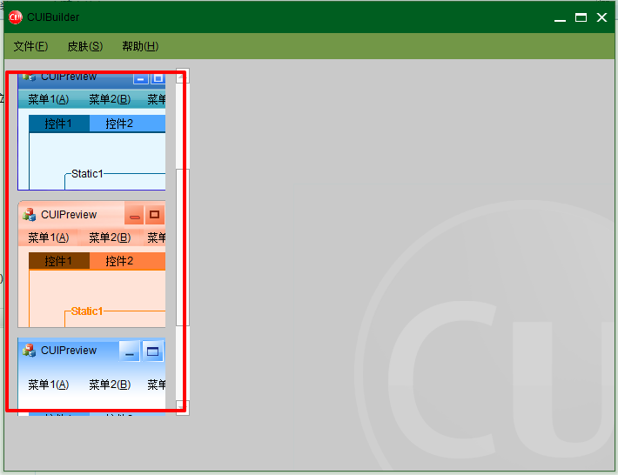618x475 pixels.
Task: Click the CUIPreview icon in light blue skin
Action: pos(30,351)
